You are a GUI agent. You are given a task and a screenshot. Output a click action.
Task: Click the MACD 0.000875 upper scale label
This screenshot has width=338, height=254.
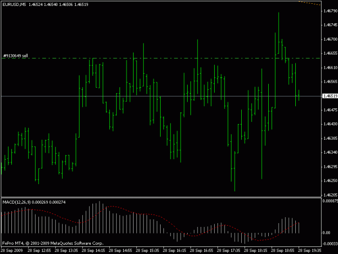(x=330, y=201)
